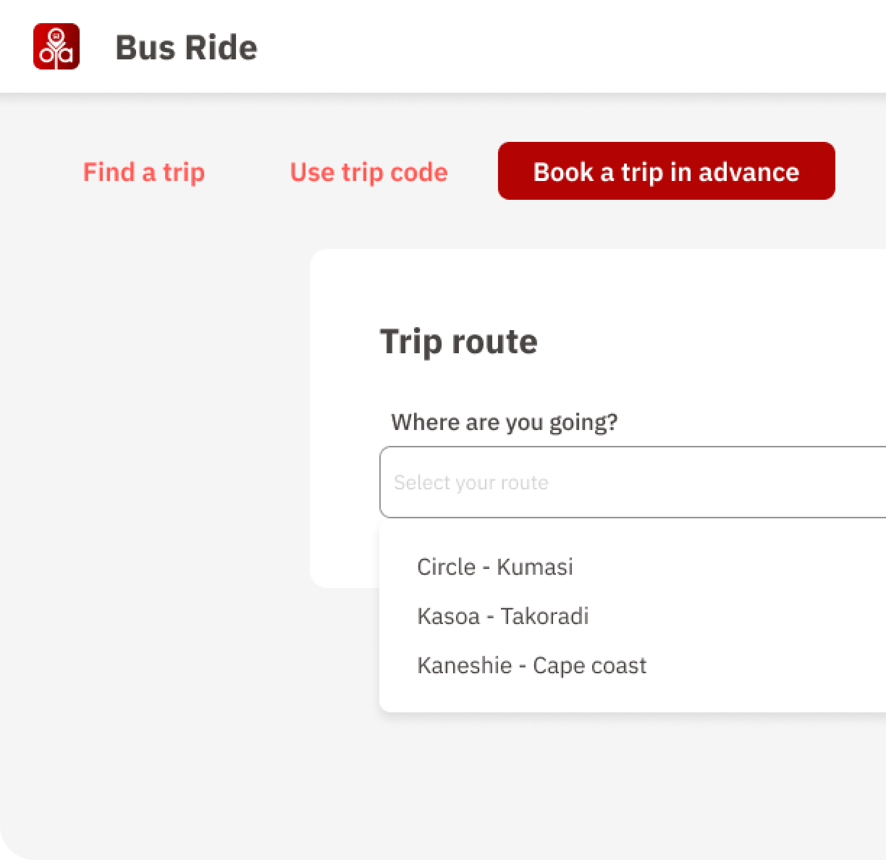The height and width of the screenshot is (860, 886).
Task: Click the word Kaneshie in the third route
Action: click(465, 666)
